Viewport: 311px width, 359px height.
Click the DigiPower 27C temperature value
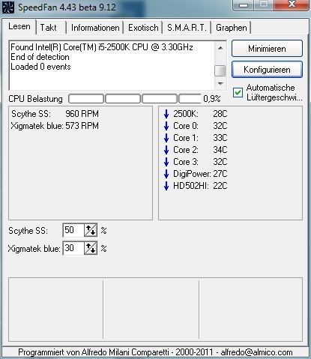coord(220,174)
